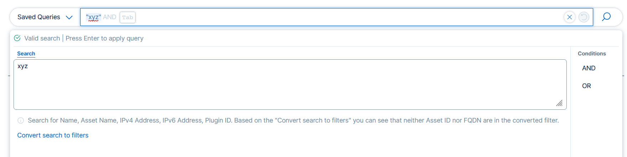Accept the grey AND suggestion in the query bar

pyautogui.click(x=109, y=17)
